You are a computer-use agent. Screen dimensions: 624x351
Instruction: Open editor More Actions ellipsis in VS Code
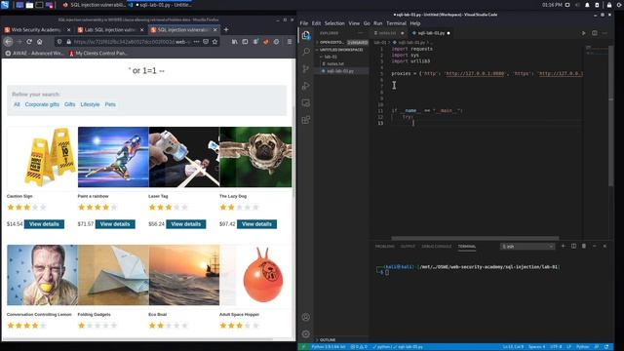pos(604,33)
